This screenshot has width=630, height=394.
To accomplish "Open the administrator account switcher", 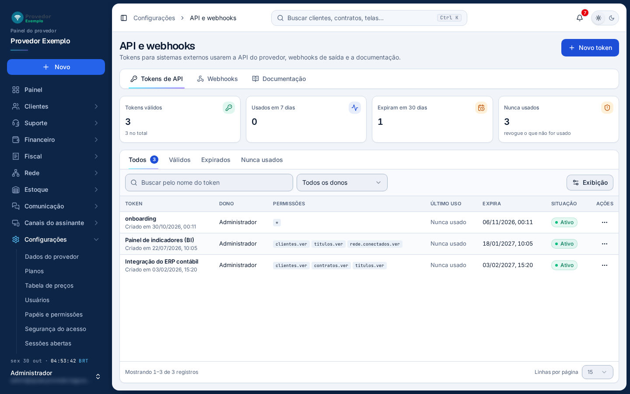I will 56,376.
